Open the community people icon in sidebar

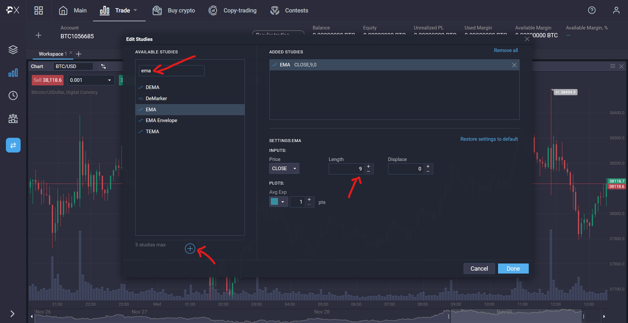click(13, 118)
